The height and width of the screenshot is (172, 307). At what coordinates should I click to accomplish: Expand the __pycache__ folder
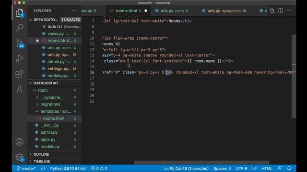tap(37, 97)
